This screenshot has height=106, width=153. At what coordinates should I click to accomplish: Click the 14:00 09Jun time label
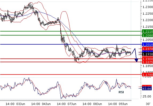click(118, 104)
